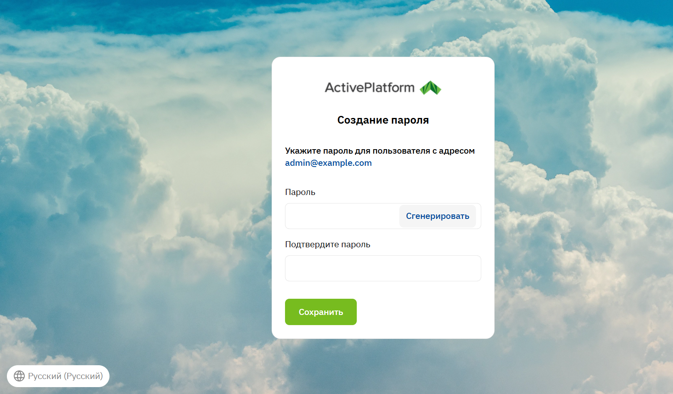Open the admin@example.com email link
The image size is (673, 394).
coord(328,163)
